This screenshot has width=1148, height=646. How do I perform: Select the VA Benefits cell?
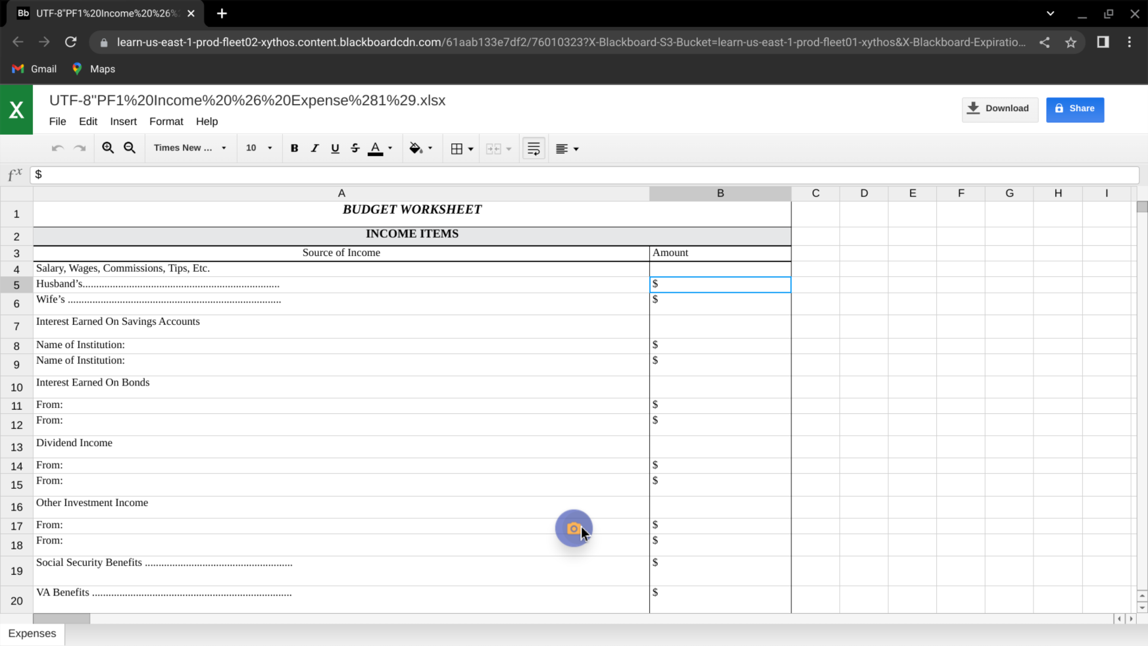341,600
